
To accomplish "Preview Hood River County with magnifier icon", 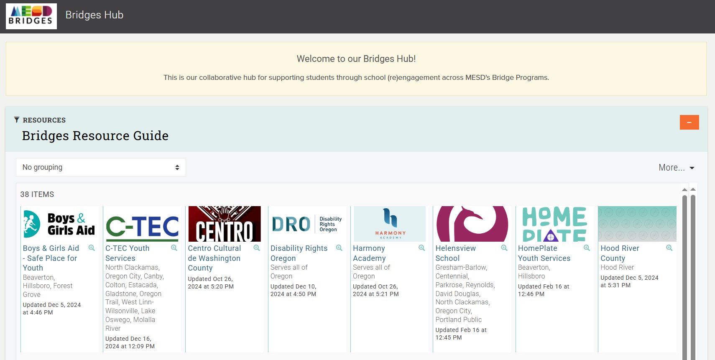I will [x=669, y=248].
